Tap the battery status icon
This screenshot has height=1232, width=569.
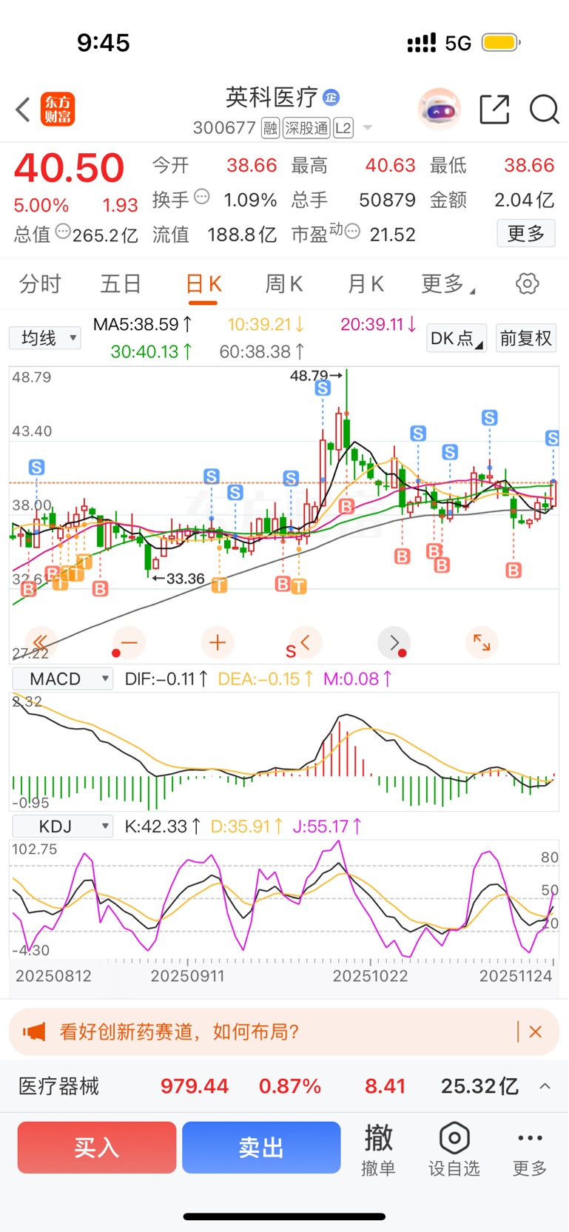501,43
